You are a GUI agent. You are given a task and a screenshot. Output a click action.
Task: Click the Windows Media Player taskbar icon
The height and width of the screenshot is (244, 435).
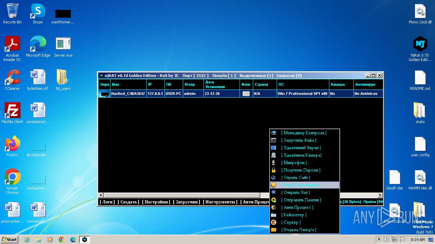[x=50, y=240]
